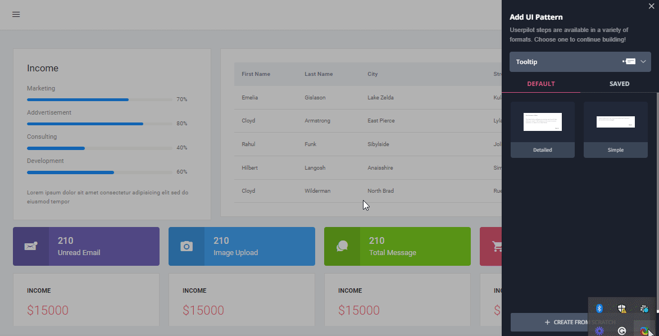Select the Detailed tooltip template
Viewport: 659px width, 336px height.
tap(543, 130)
